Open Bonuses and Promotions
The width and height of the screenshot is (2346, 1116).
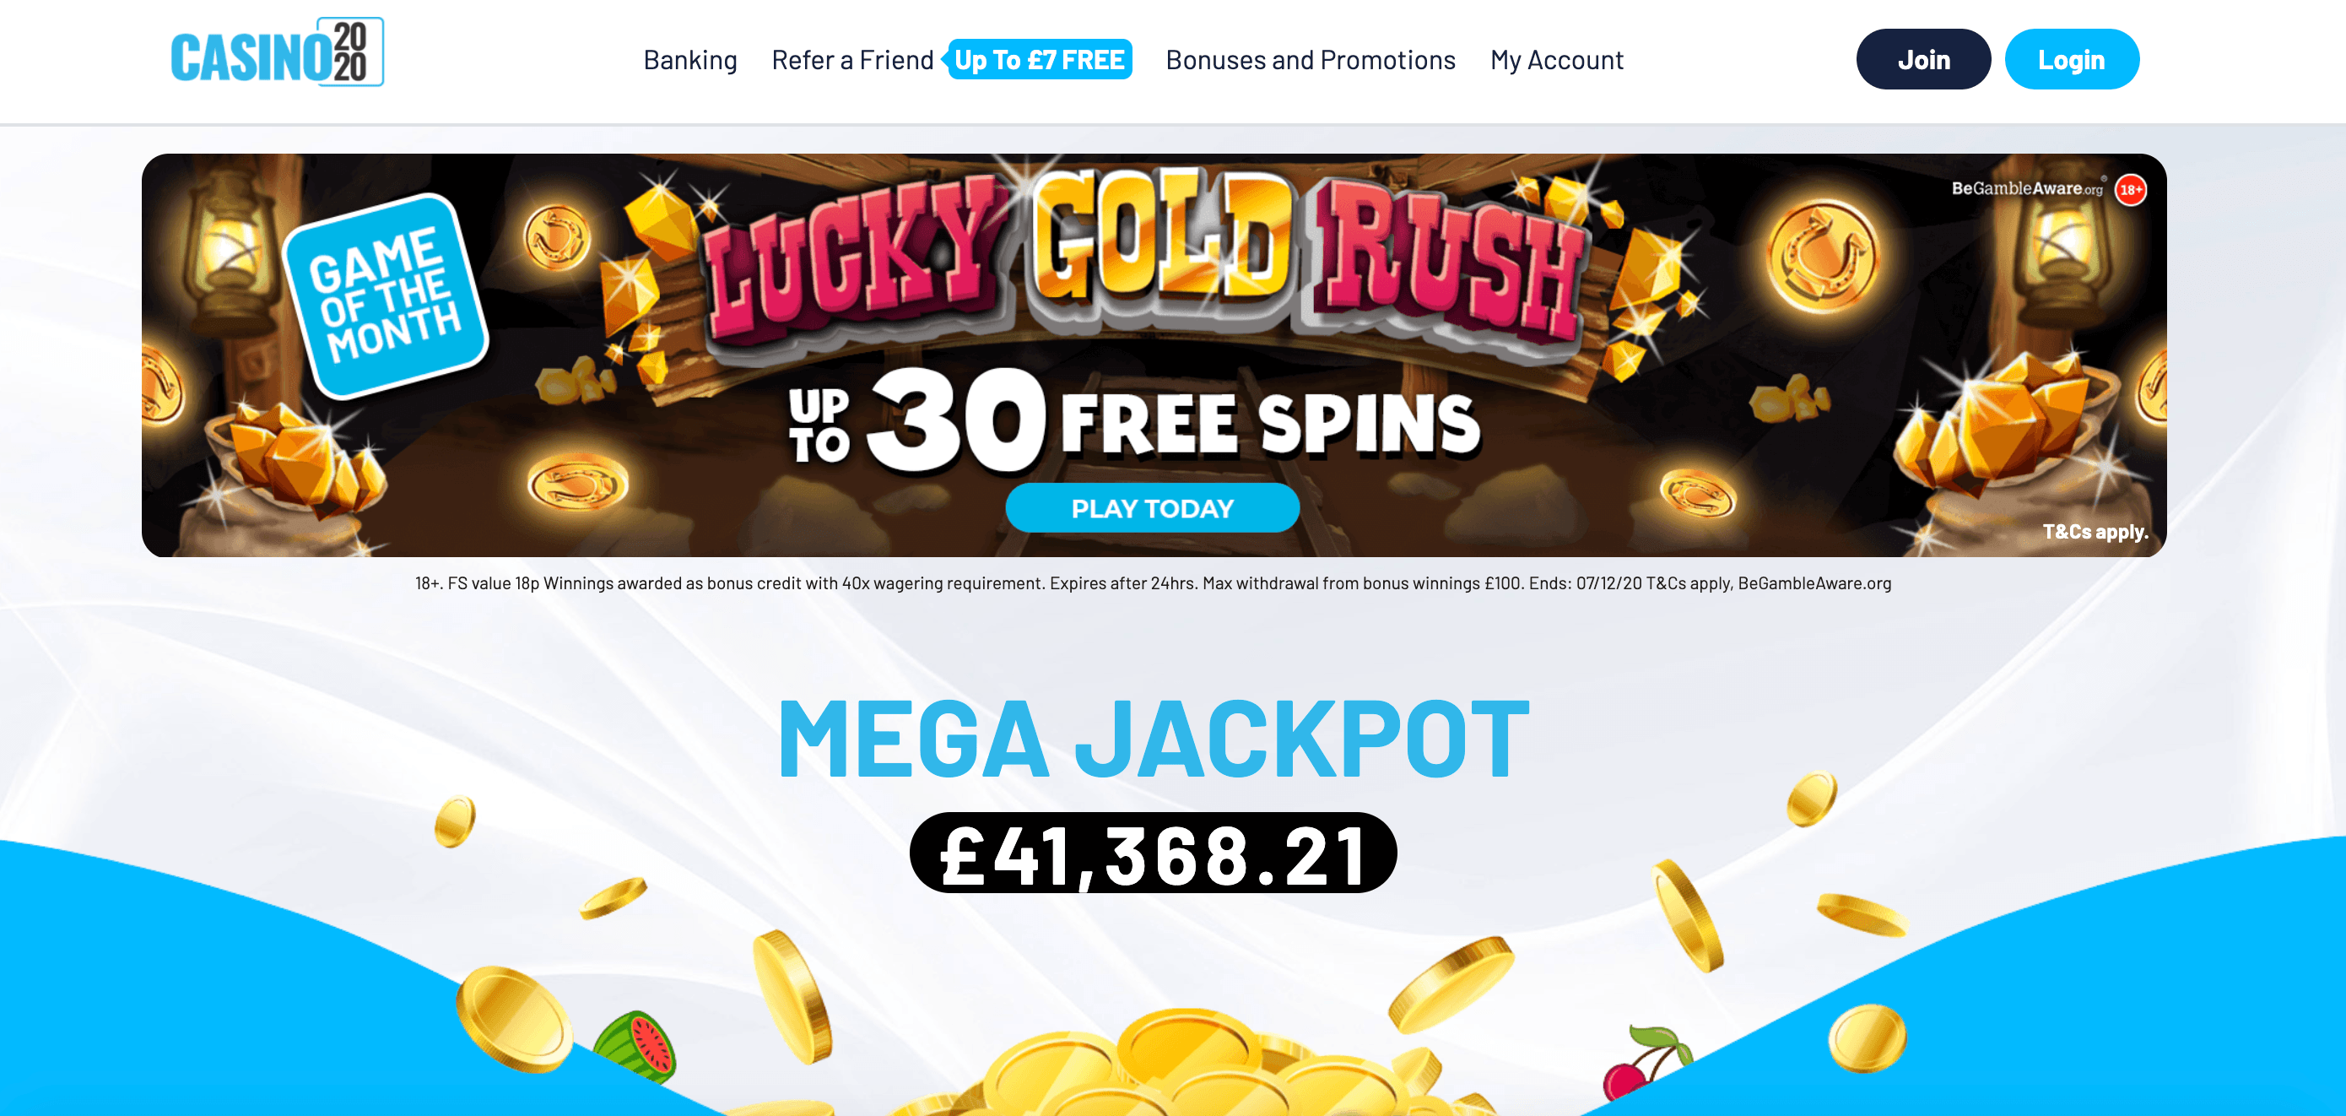click(1310, 60)
